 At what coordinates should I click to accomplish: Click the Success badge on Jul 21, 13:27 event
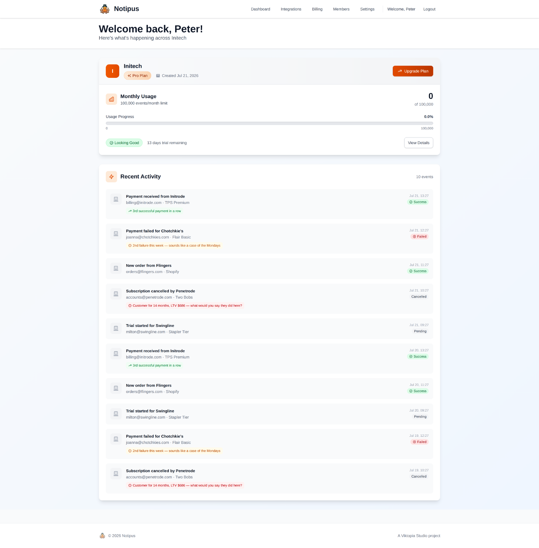(418, 202)
